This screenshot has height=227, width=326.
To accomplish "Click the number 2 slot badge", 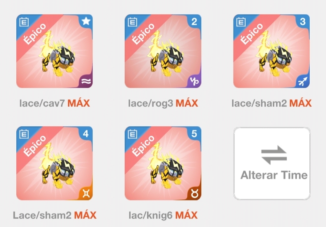I will coord(194,22).
